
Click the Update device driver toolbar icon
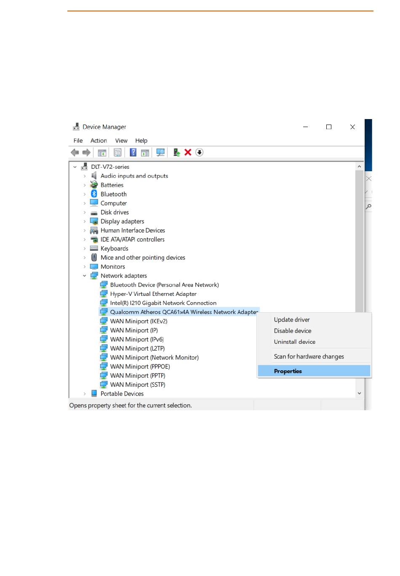[x=176, y=152]
